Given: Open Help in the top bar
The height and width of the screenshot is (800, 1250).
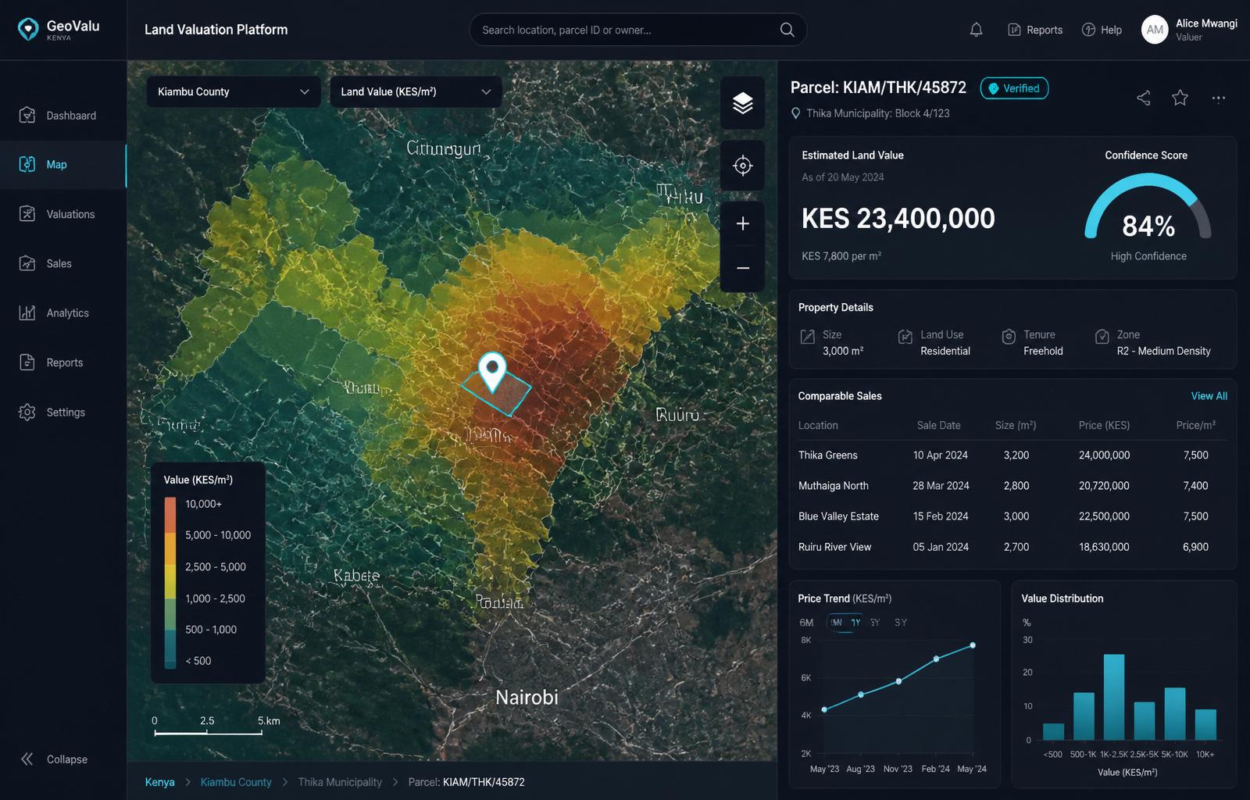Looking at the screenshot, I should point(1102,30).
